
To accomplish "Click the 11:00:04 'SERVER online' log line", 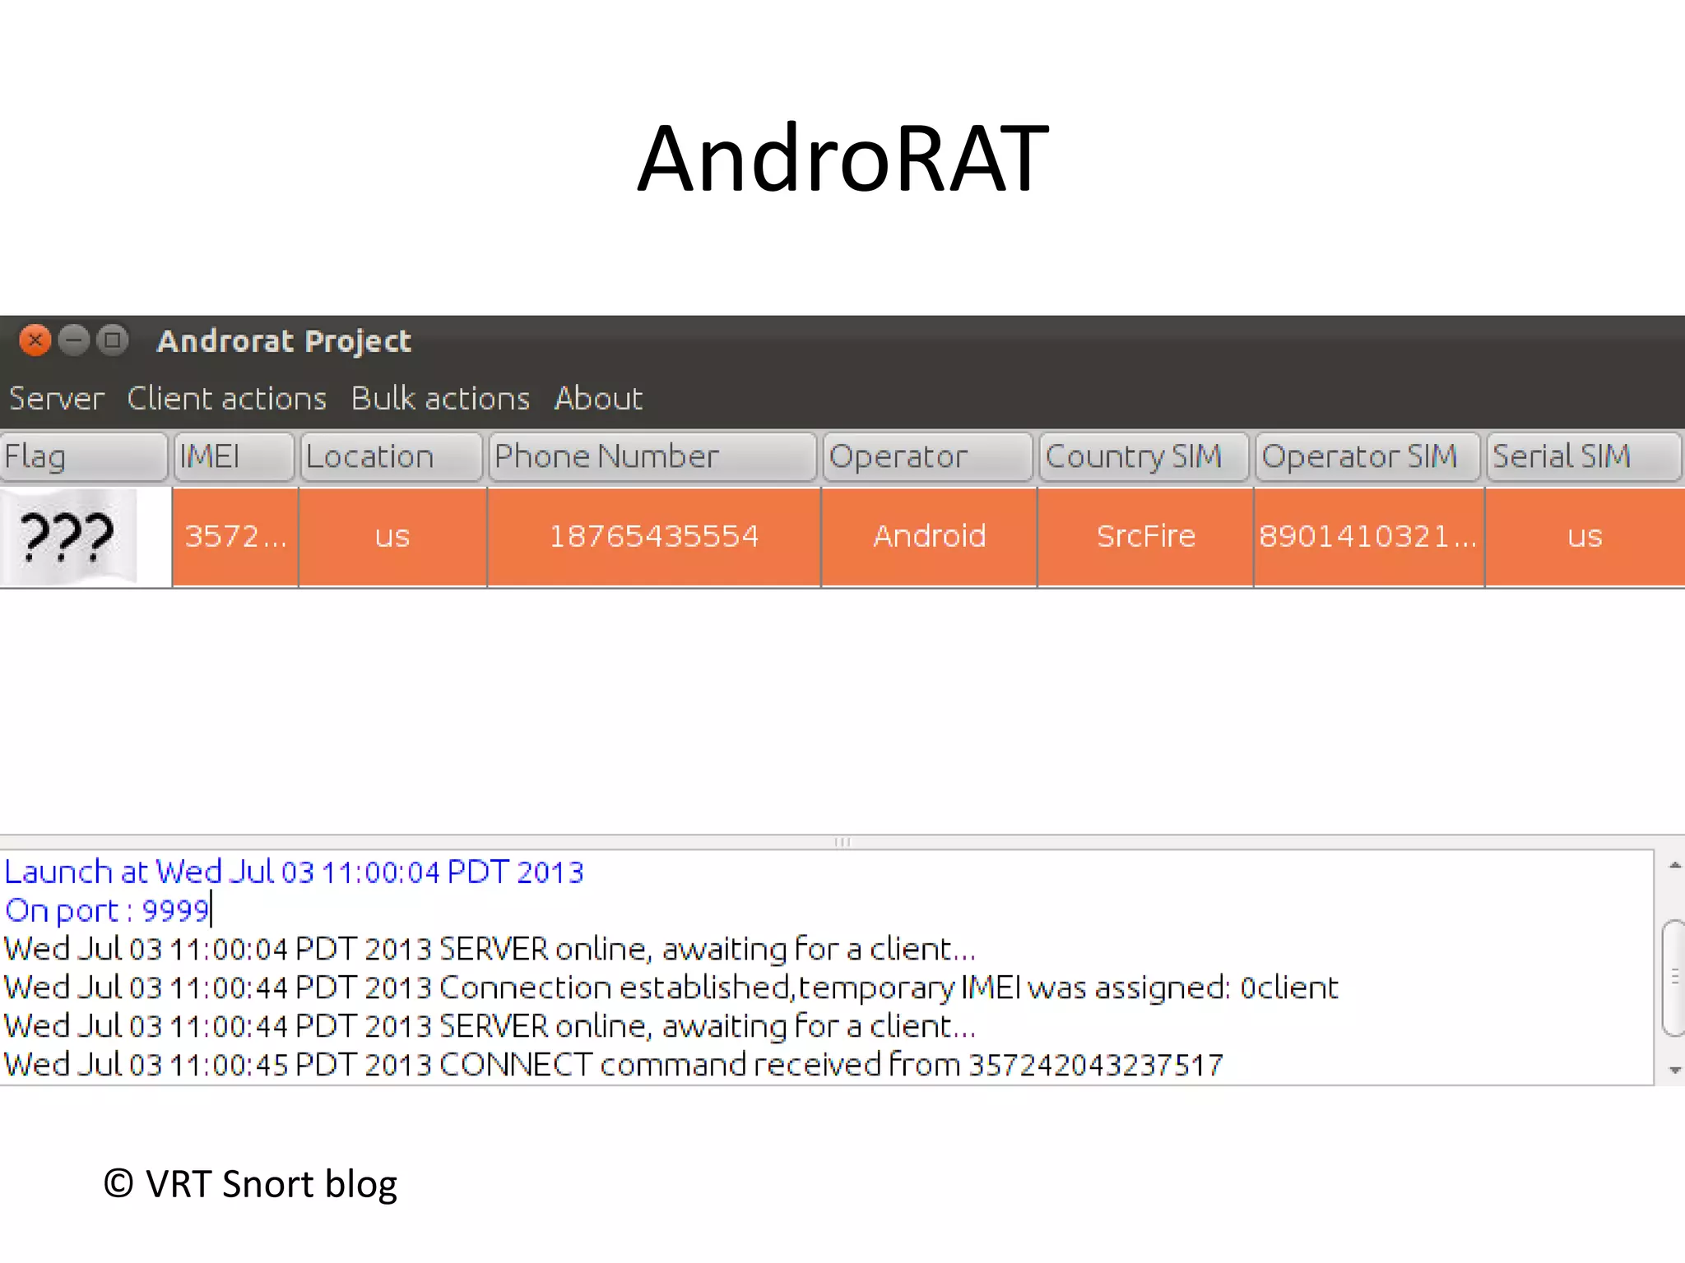I will tap(490, 949).
